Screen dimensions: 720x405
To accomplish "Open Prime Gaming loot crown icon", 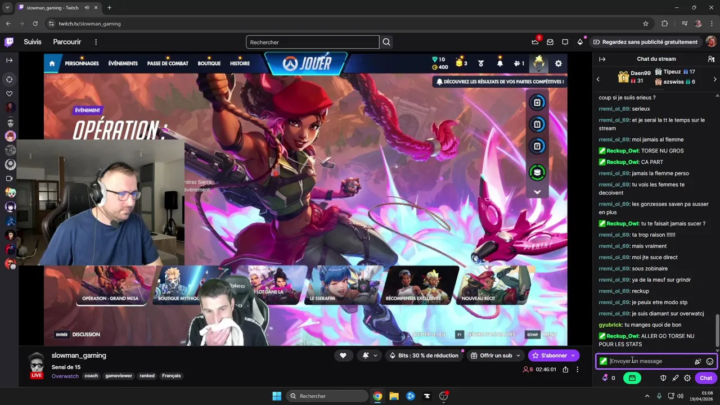I will pos(535,42).
